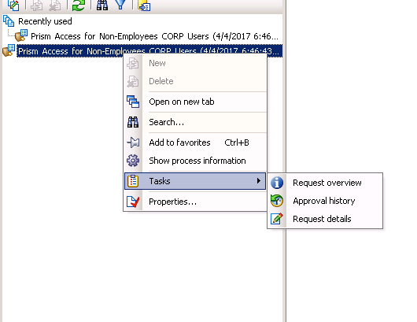The height and width of the screenshot is (322, 417).
Task: Select Recently used tree node
Action: pos(45,21)
